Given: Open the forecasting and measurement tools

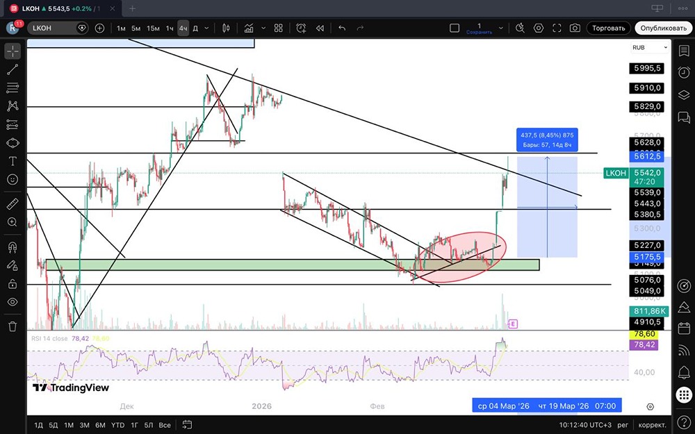Looking at the screenshot, I should (x=13, y=125).
